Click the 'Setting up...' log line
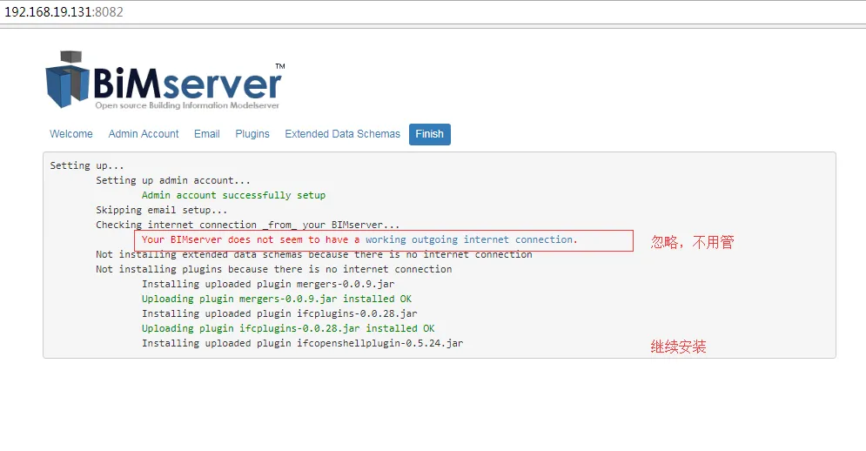Screen dimensions: 866x451 point(87,165)
